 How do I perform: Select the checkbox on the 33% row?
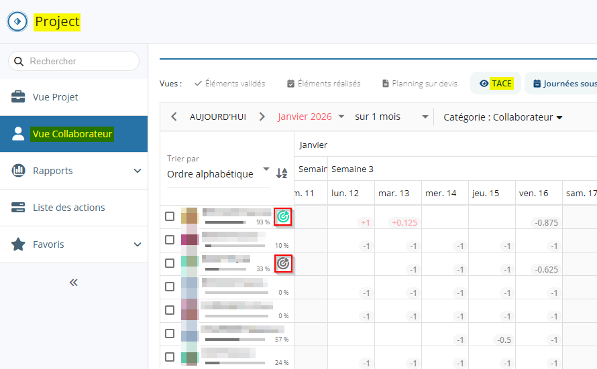[x=170, y=263]
